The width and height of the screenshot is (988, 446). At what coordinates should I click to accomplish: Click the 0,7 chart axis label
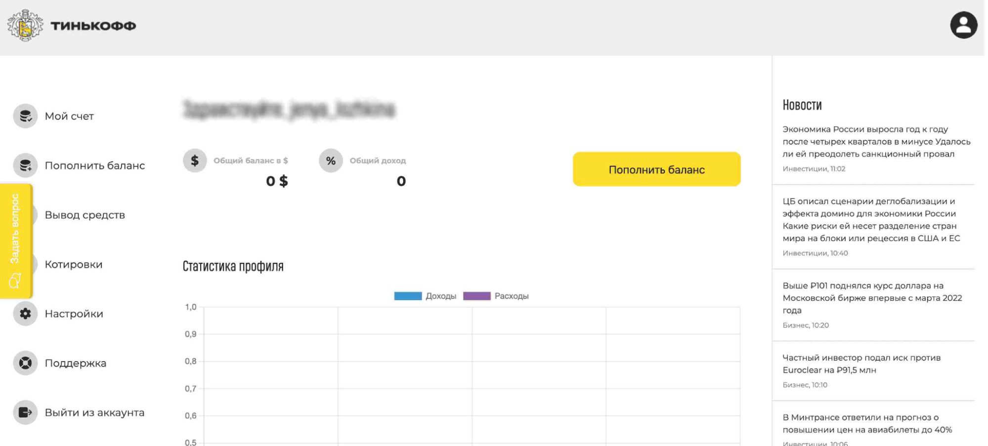pyautogui.click(x=191, y=389)
